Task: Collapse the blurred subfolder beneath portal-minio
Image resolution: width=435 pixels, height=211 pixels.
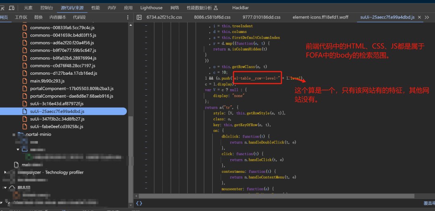Action: 18,150
